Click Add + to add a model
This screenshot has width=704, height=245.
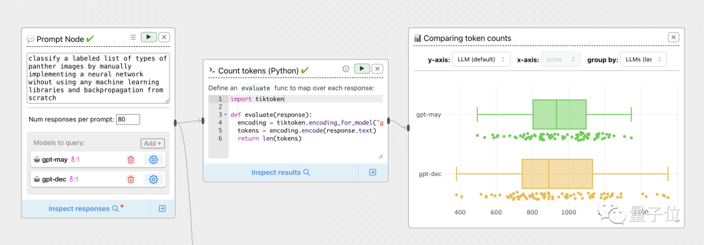coord(153,143)
